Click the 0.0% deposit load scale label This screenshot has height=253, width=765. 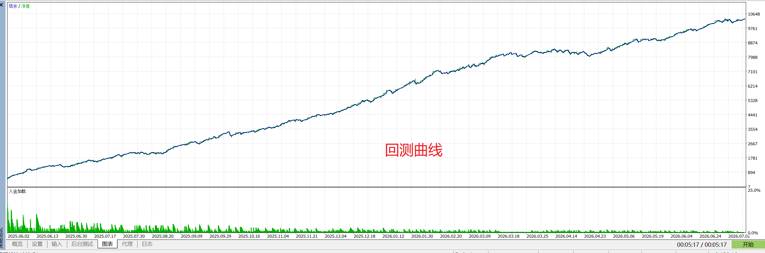click(753, 233)
